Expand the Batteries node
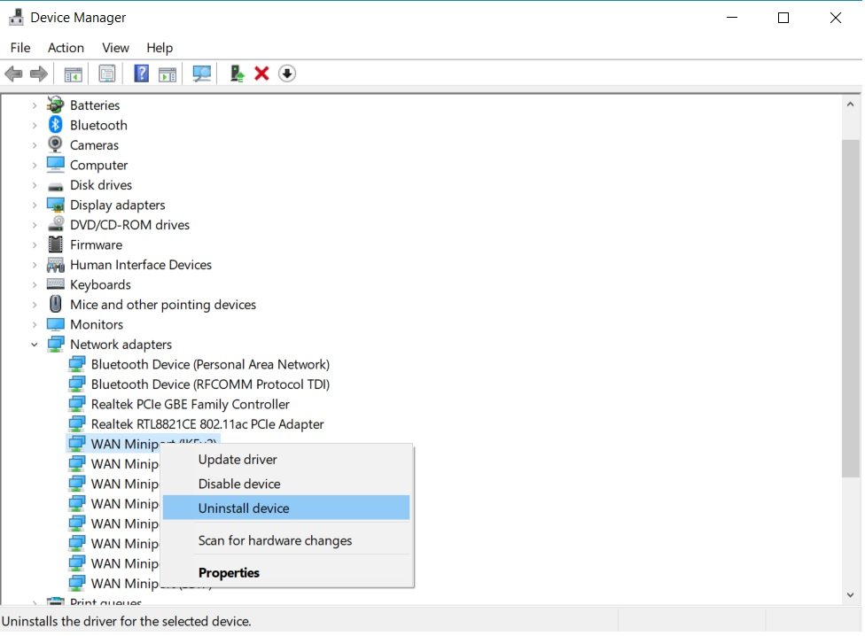Screen dimensions: 865x636 click(35, 105)
